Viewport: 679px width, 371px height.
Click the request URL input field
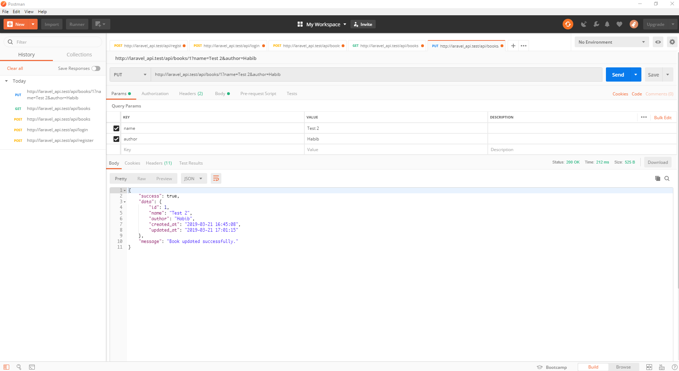click(376, 74)
